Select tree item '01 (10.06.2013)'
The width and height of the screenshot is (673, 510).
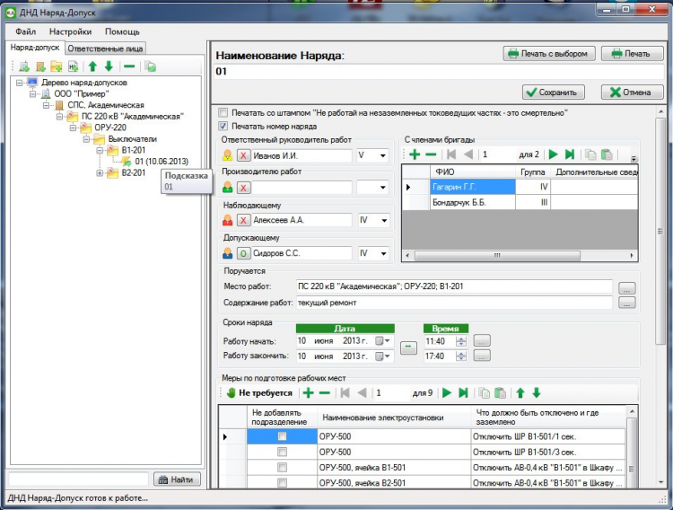click(x=162, y=162)
